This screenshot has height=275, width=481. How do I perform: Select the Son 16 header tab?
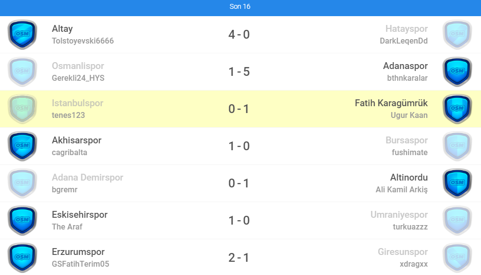[x=240, y=6]
